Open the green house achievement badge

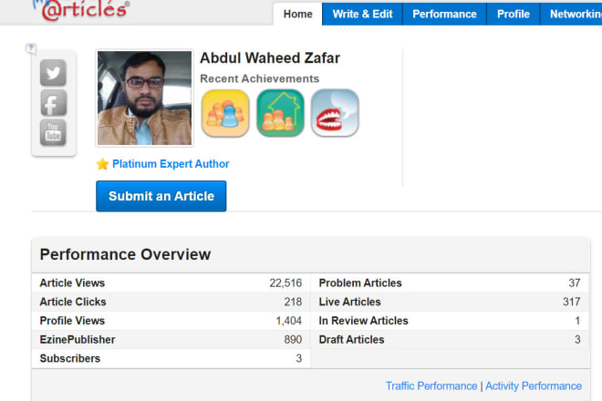pyautogui.click(x=280, y=113)
